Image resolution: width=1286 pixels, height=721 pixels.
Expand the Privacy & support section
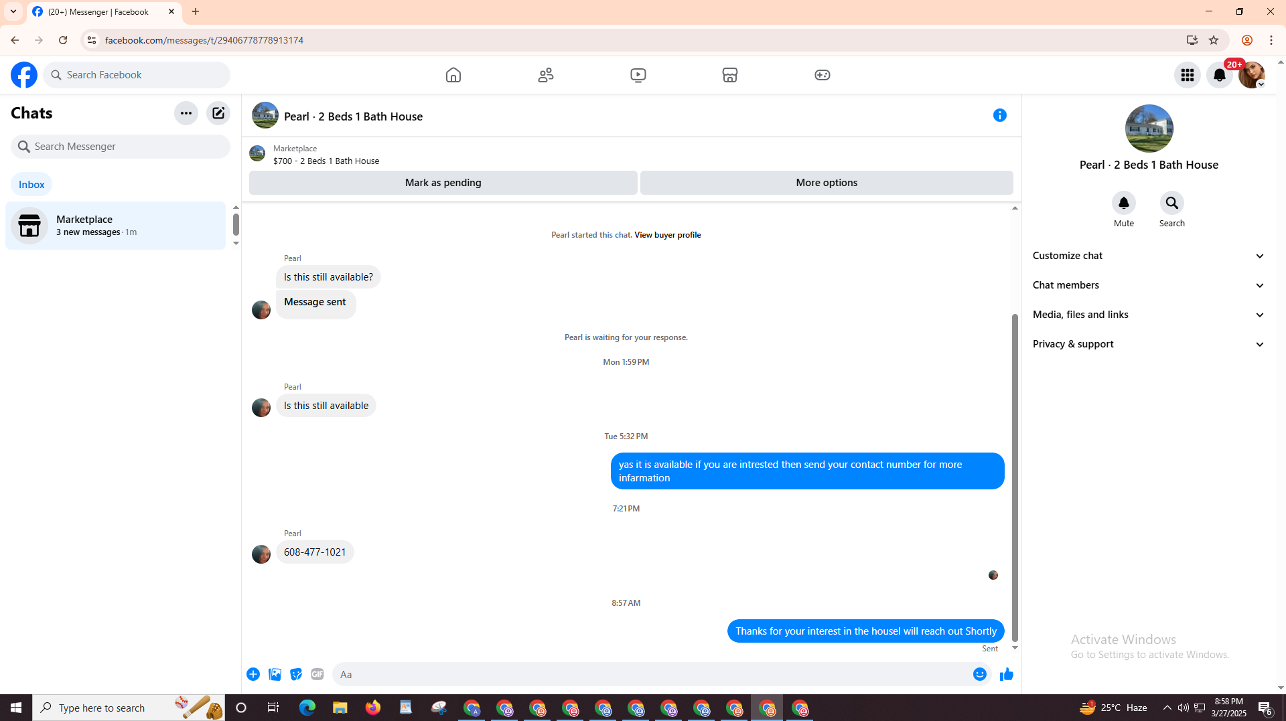[x=1149, y=344]
